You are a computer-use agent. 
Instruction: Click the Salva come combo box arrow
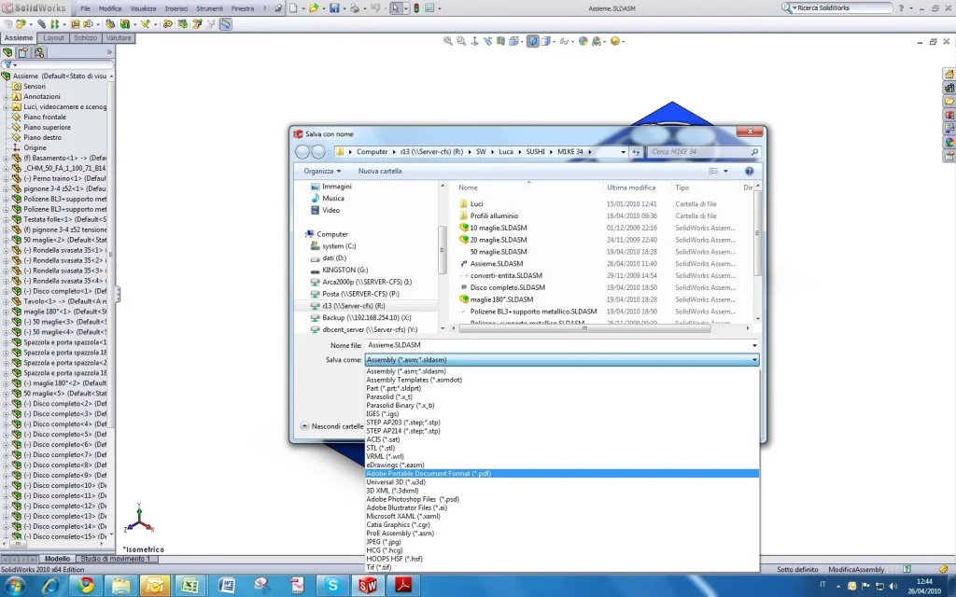coord(754,360)
